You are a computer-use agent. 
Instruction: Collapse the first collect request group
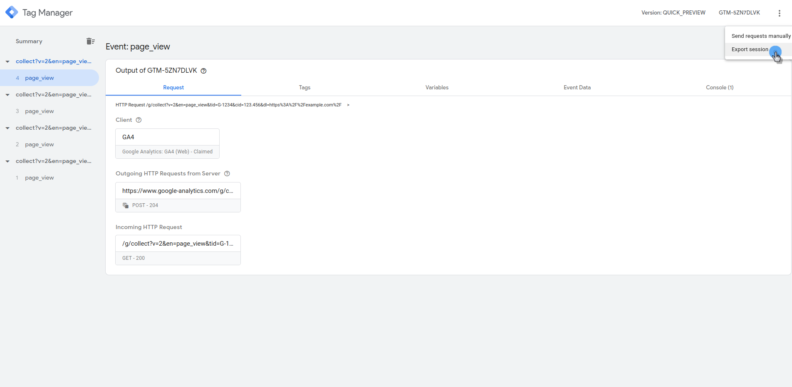[7, 62]
